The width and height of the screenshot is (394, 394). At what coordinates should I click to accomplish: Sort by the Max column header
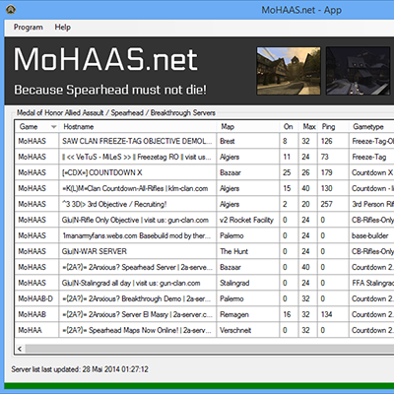click(x=308, y=127)
